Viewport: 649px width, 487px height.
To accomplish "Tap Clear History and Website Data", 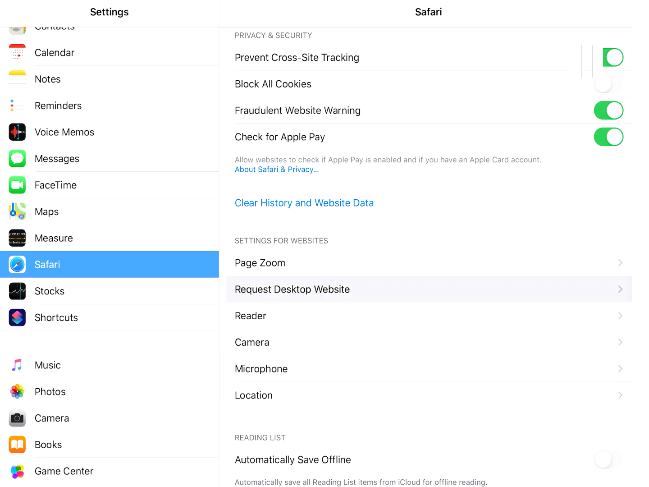I will 304,203.
